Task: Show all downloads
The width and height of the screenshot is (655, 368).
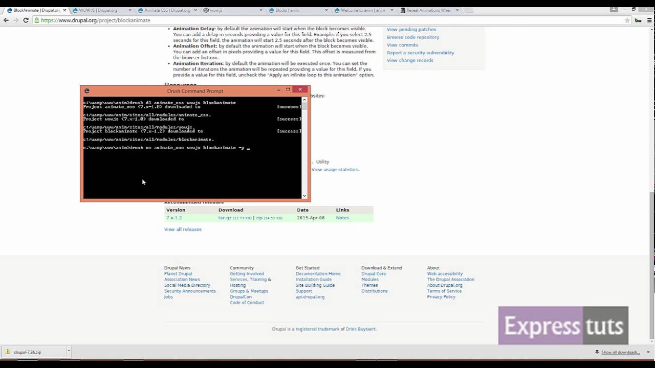Action: pos(620,352)
